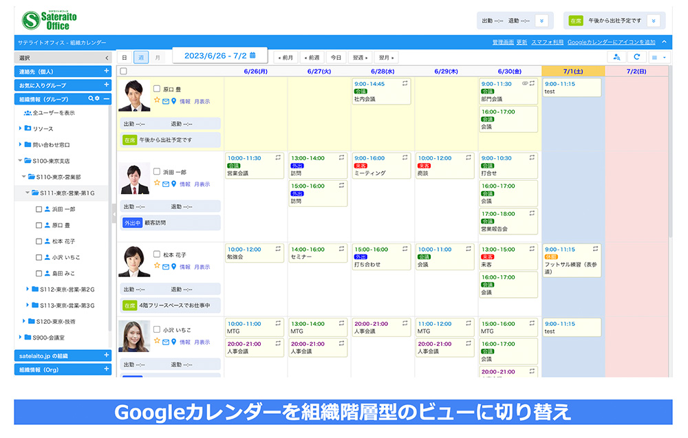Star 原口 豊 as favorite

point(157,100)
